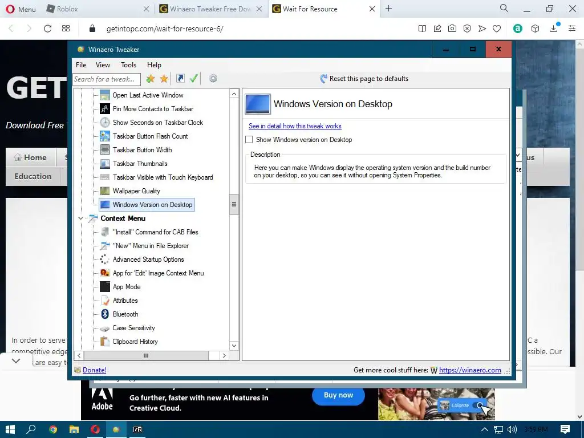Image resolution: width=584 pixels, height=438 pixels.
Task: Open Opera Menu button
Action: [21, 9]
